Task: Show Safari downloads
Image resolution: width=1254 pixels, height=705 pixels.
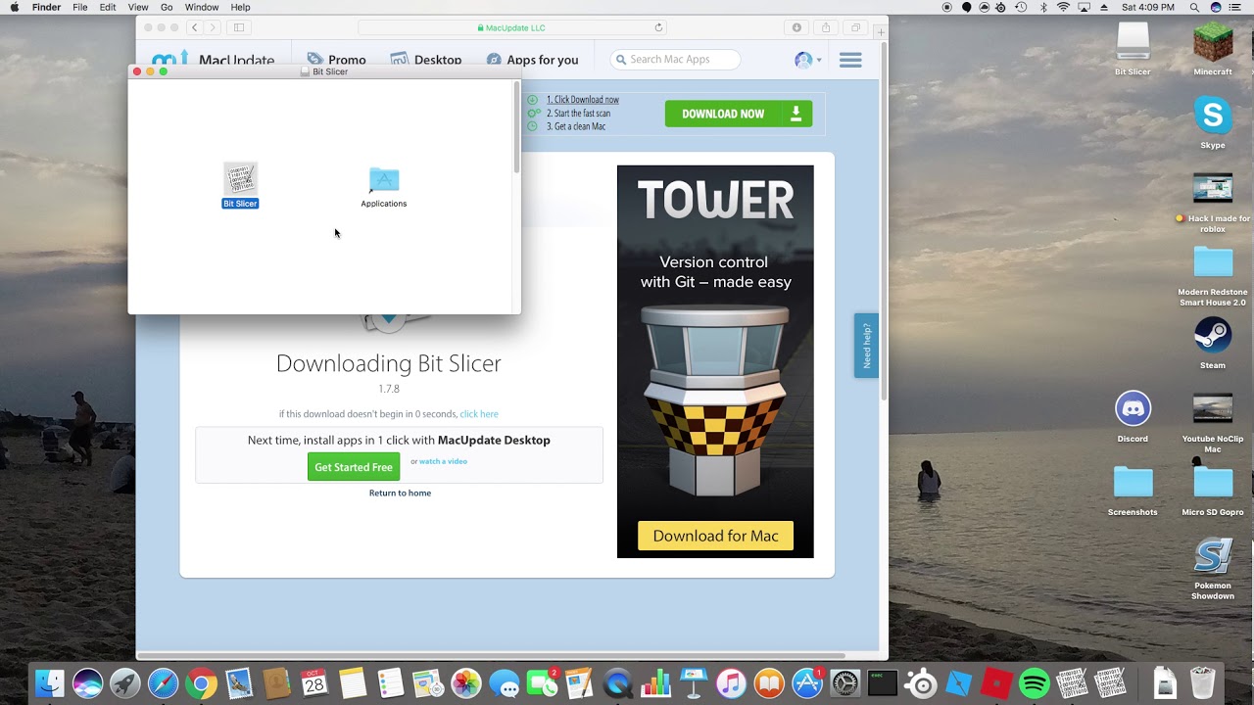Action: coord(796,27)
